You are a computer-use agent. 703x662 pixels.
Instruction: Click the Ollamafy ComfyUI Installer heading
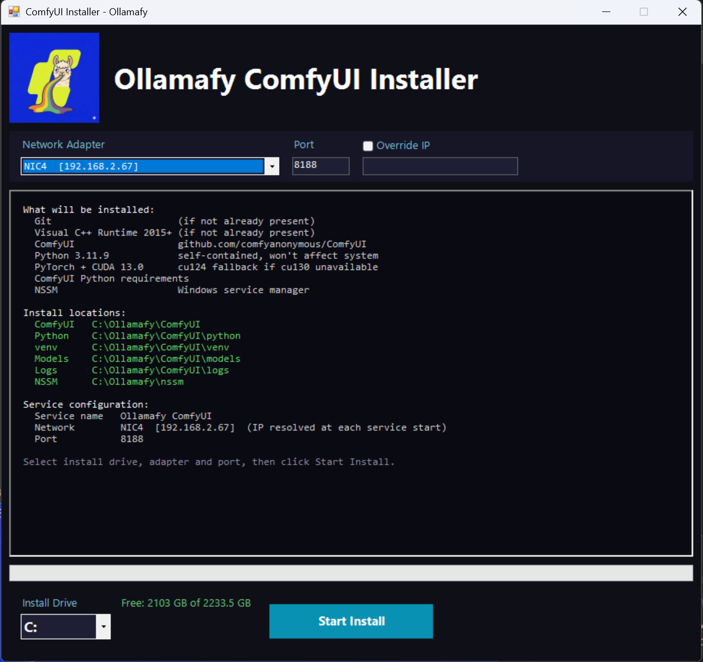coord(296,80)
